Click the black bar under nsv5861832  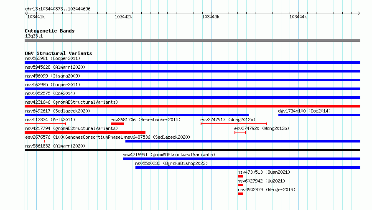click(192, 150)
